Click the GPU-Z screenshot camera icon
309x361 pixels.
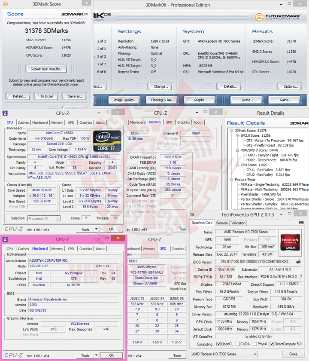click(x=301, y=223)
